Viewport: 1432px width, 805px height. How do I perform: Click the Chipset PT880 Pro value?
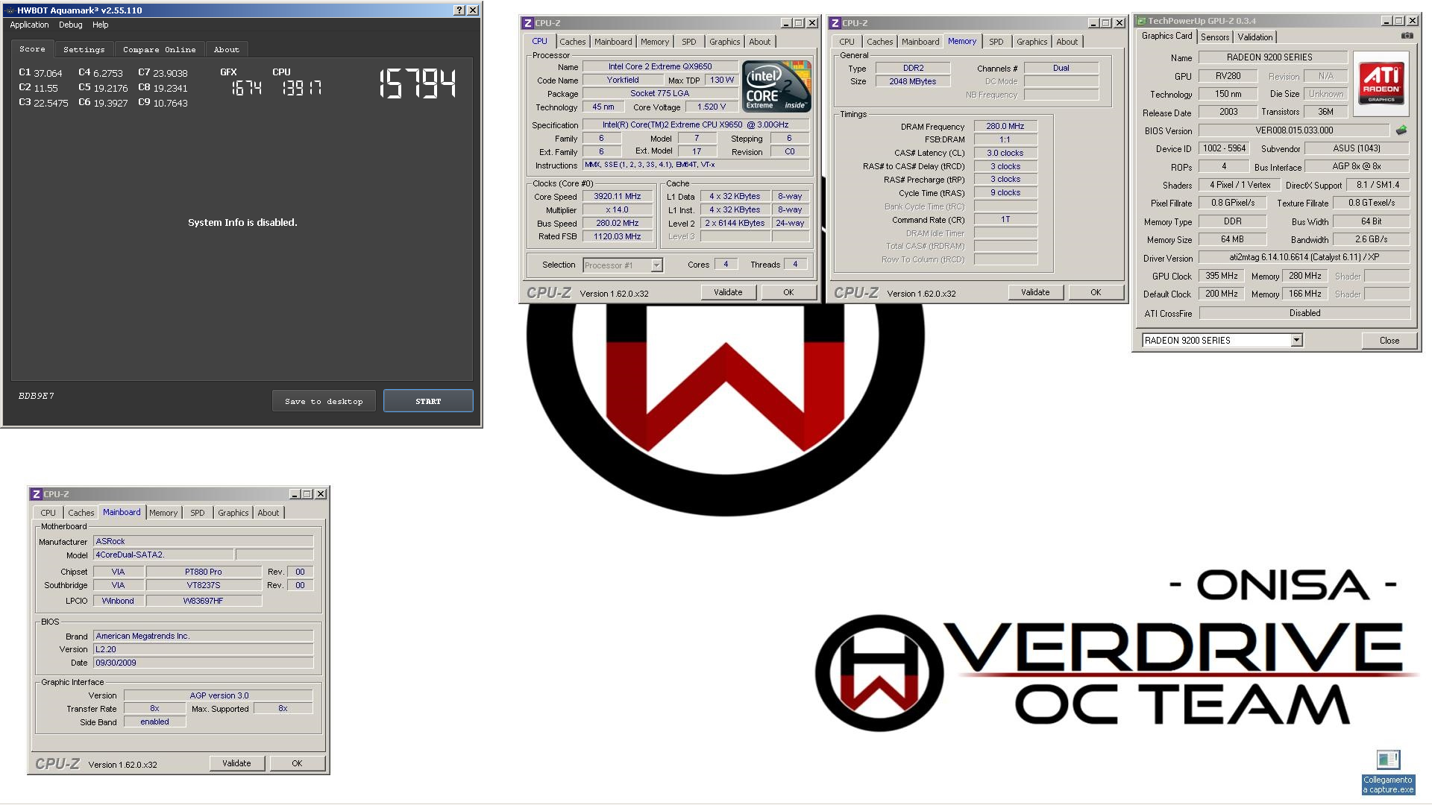[x=203, y=572]
